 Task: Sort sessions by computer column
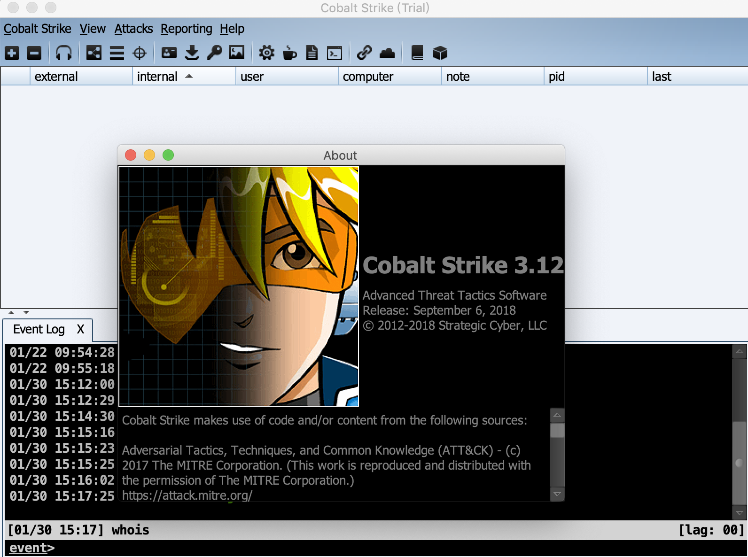pos(390,77)
